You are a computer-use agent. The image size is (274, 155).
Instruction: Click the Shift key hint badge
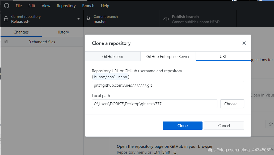click(166, 152)
